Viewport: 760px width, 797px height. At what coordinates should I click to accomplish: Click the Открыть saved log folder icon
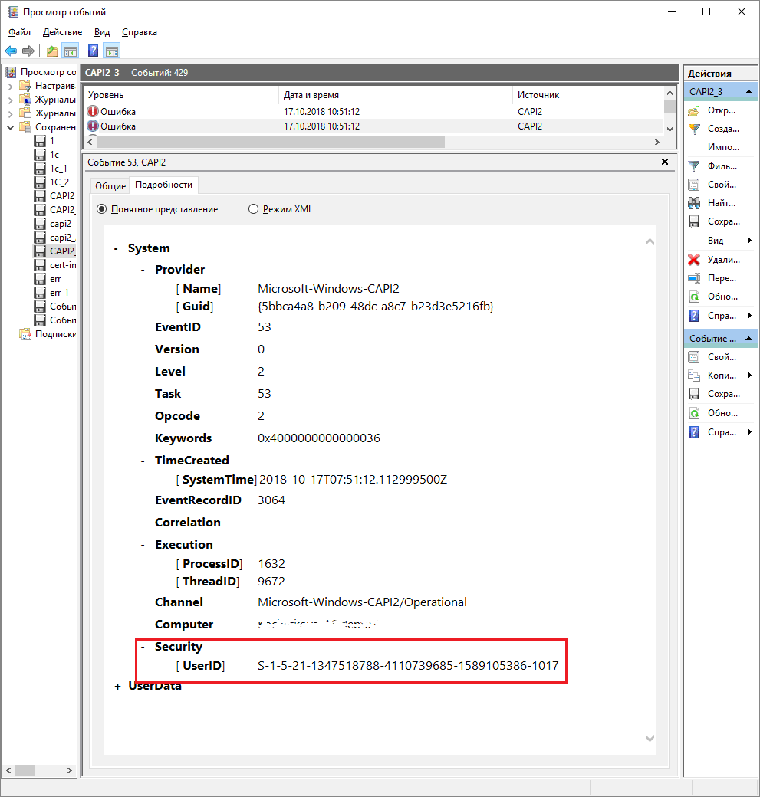click(694, 110)
